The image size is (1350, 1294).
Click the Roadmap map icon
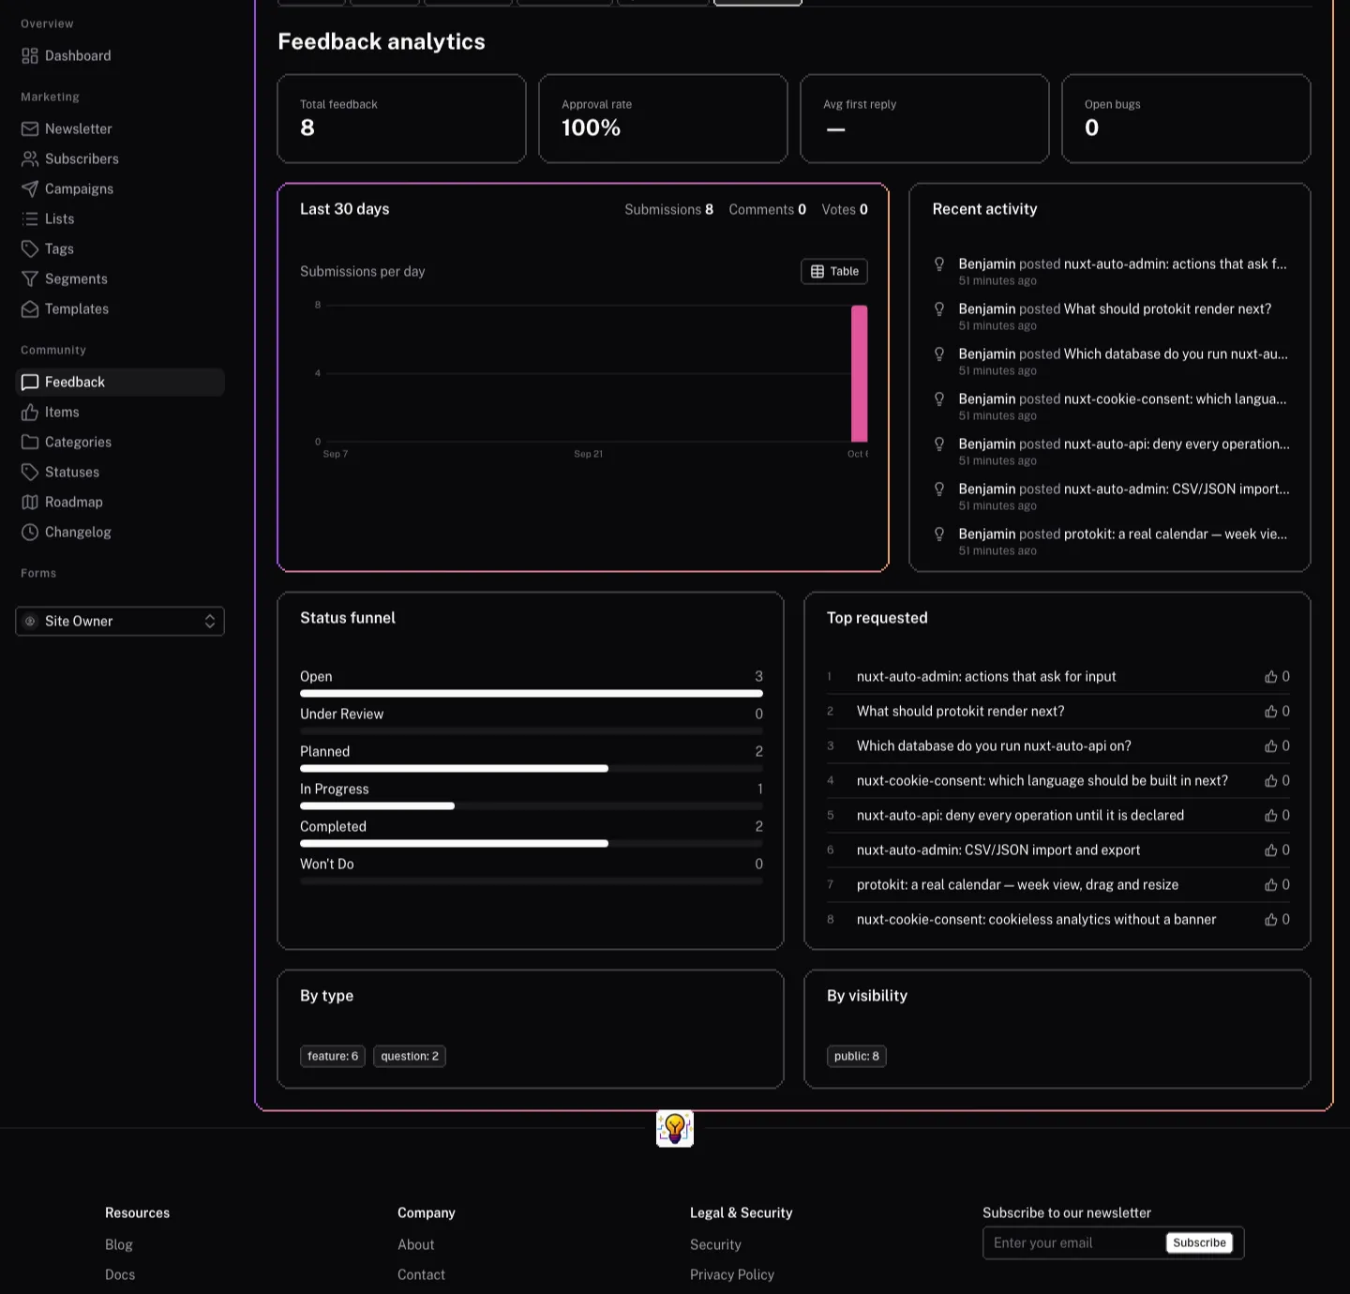[x=30, y=503]
